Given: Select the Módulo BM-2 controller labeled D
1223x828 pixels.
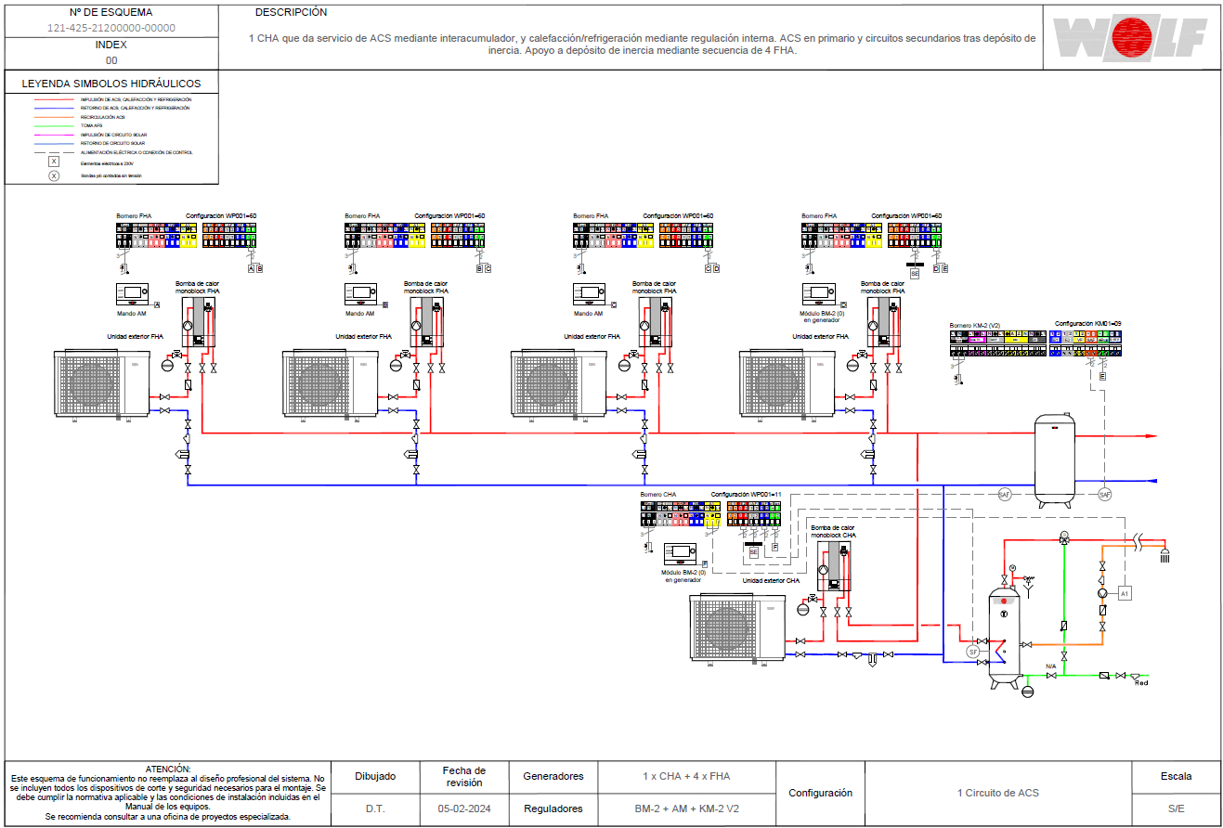Looking at the screenshot, I should (x=818, y=293).
